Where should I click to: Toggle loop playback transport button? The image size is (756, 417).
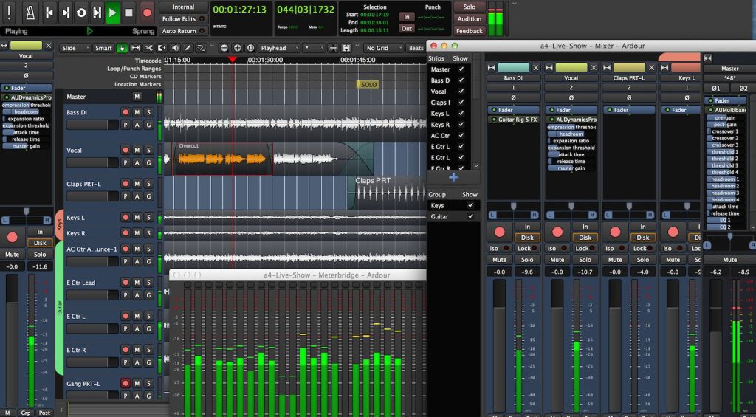(81, 13)
